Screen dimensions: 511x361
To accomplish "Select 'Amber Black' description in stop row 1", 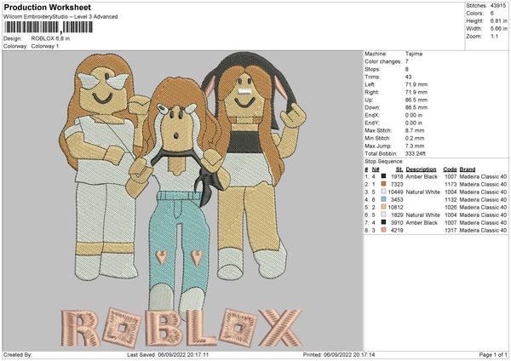I will click(422, 176).
